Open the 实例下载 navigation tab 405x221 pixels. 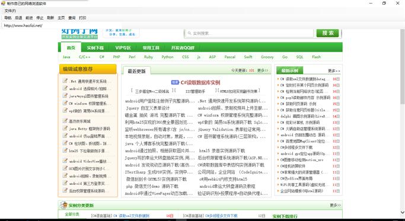coord(95,48)
